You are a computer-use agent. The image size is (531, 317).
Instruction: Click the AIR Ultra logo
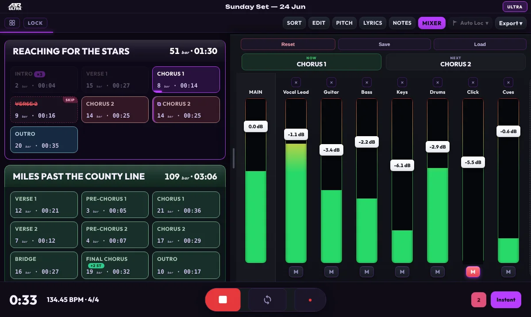point(15,7)
